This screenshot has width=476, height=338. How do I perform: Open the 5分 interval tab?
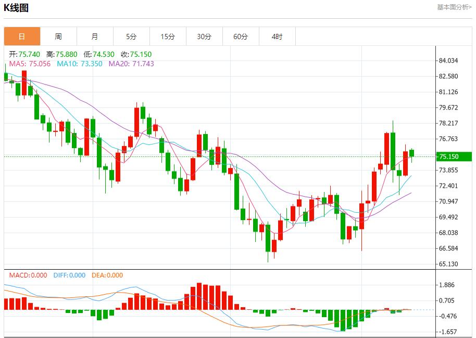131,37
